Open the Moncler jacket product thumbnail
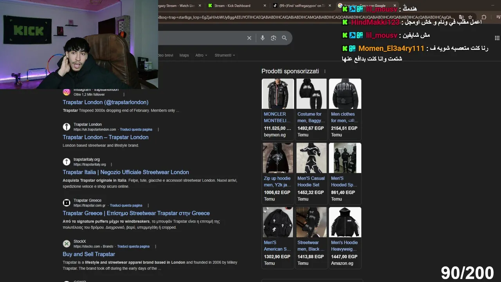This screenshot has height=282, width=501. click(278, 94)
